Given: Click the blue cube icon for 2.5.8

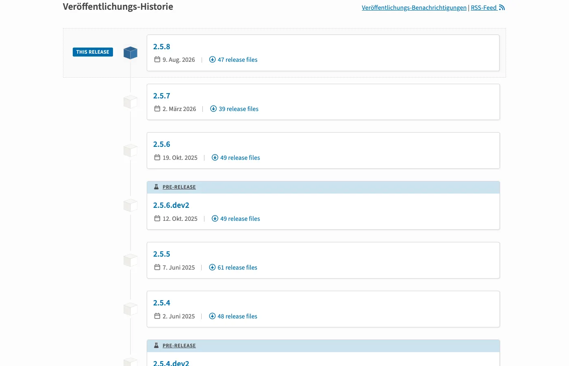Looking at the screenshot, I should (x=130, y=52).
